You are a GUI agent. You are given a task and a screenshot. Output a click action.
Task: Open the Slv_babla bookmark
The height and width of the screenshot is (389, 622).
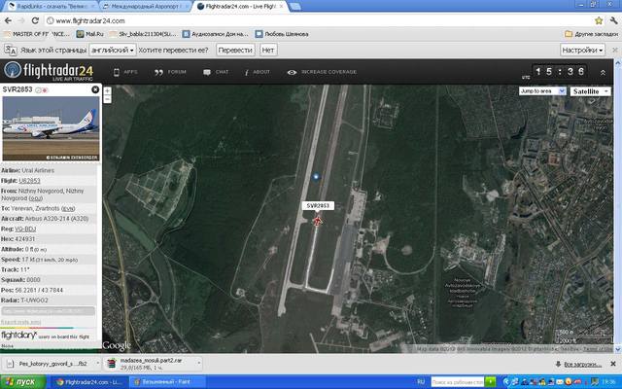(143, 34)
